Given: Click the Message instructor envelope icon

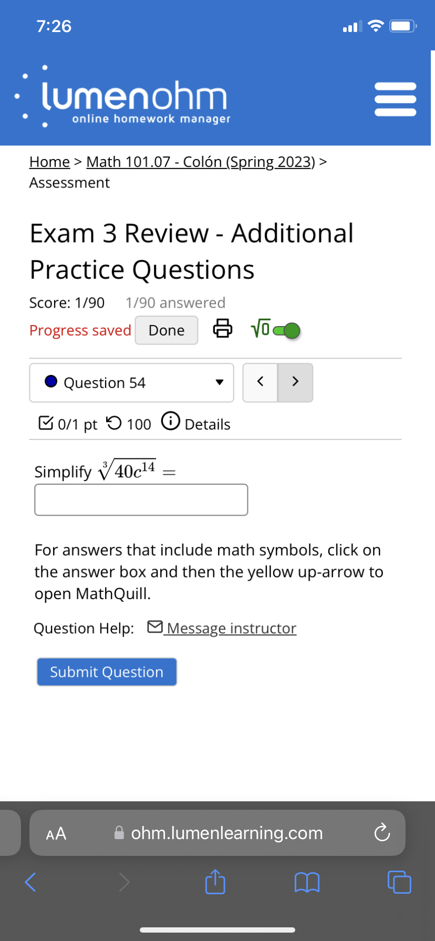Looking at the screenshot, I should (153, 626).
